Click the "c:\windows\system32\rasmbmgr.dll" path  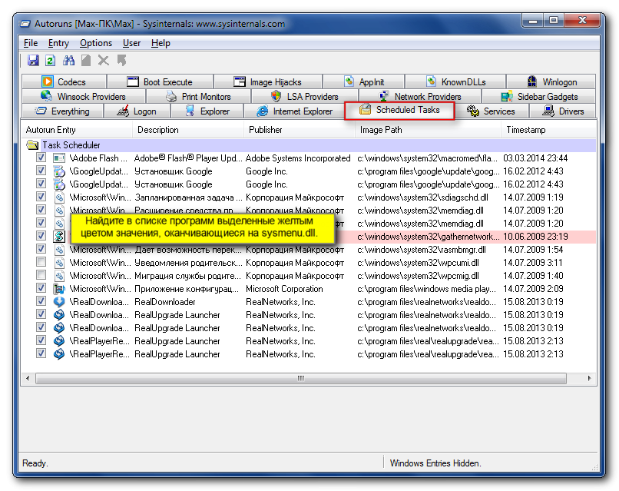pos(421,250)
